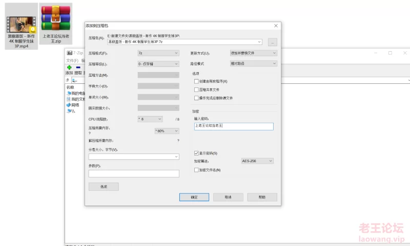Screen dimensions: 410x246
Task: Open the 压缩所需内存 dropdown showing 80%
Action: tap(167, 131)
